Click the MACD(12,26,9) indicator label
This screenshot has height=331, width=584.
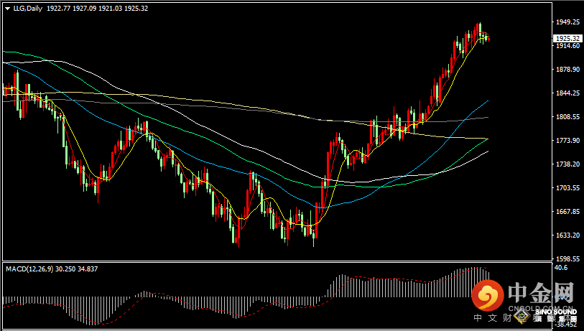point(29,269)
